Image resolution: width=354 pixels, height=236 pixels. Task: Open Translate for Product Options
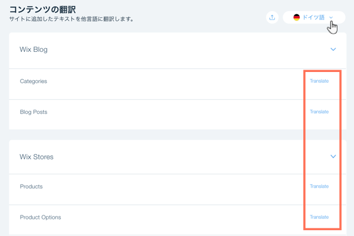click(319, 217)
